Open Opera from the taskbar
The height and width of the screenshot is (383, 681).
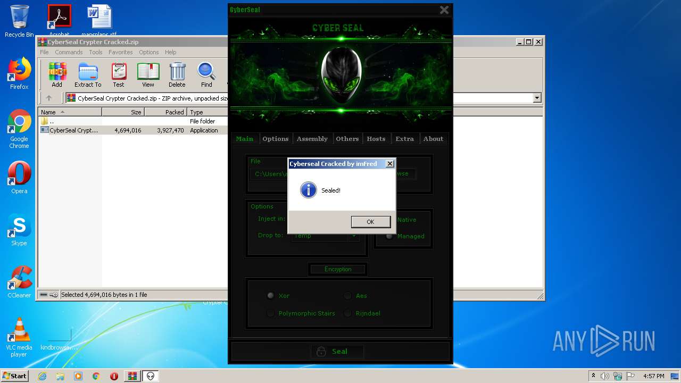pyautogui.click(x=114, y=376)
